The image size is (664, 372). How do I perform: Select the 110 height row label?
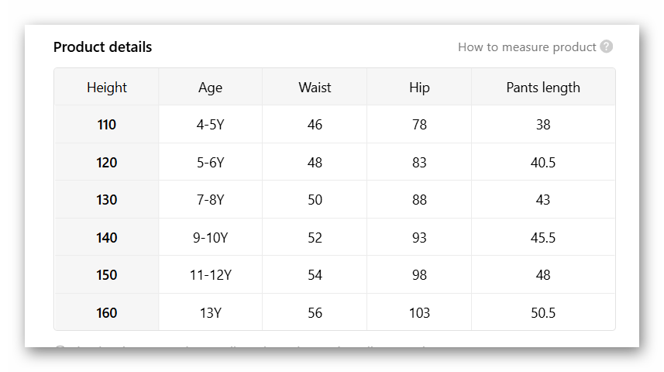click(107, 125)
